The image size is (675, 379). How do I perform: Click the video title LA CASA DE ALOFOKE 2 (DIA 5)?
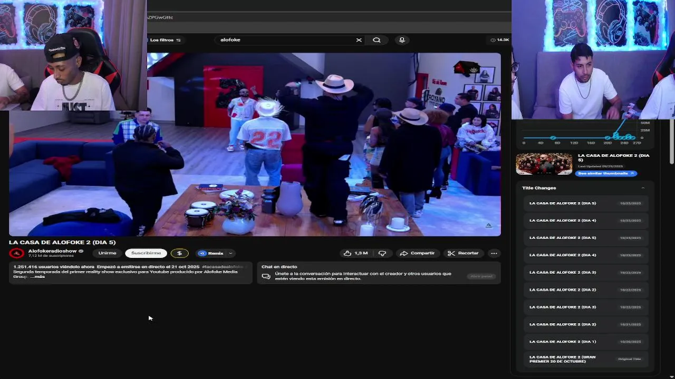tap(62, 242)
